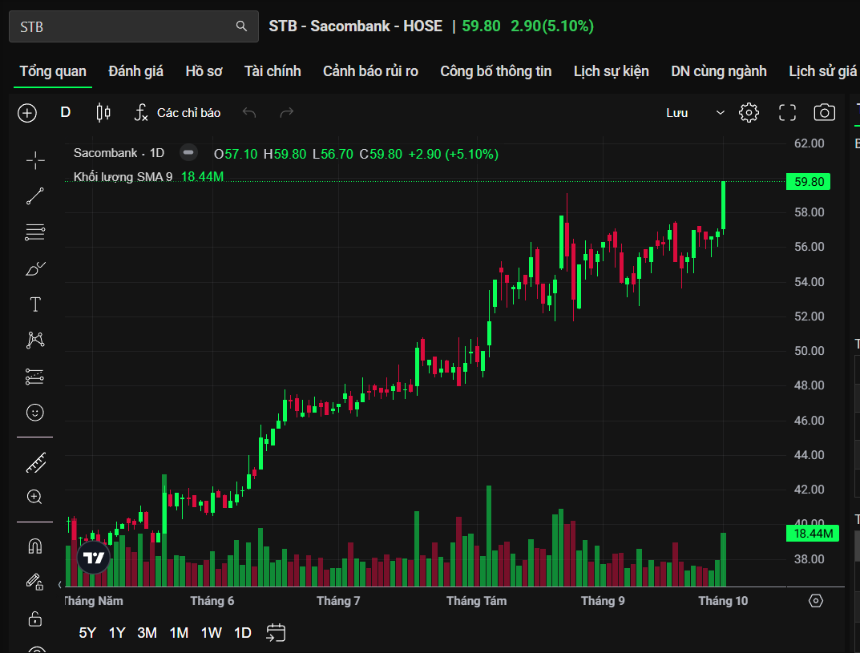This screenshot has width=860, height=653.
Task: Select the text annotation tool
Action: point(35,304)
